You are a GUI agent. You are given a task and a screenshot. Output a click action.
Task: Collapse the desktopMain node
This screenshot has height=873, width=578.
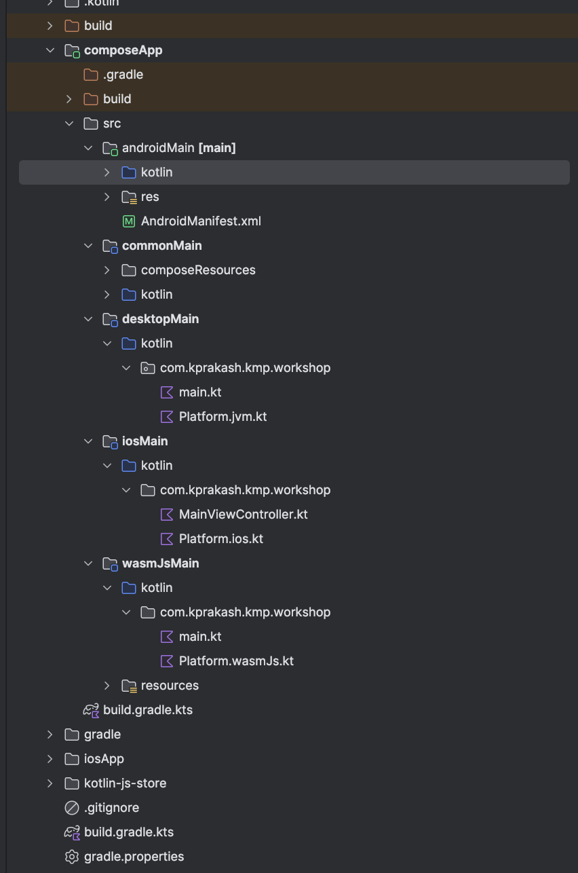pyautogui.click(x=88, y=319)
